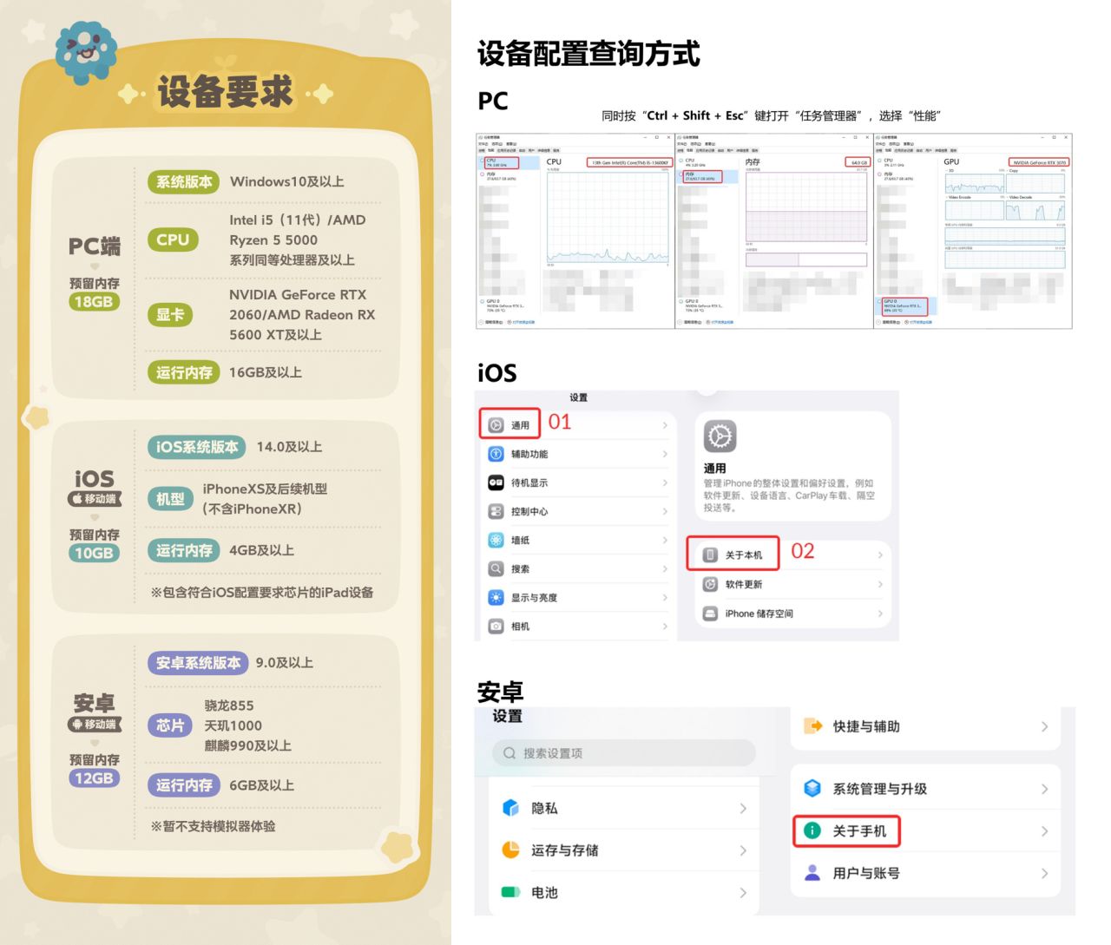Click the 辅助功能 accessibility icon
1111x945 pixels.
tap(496, 454)
